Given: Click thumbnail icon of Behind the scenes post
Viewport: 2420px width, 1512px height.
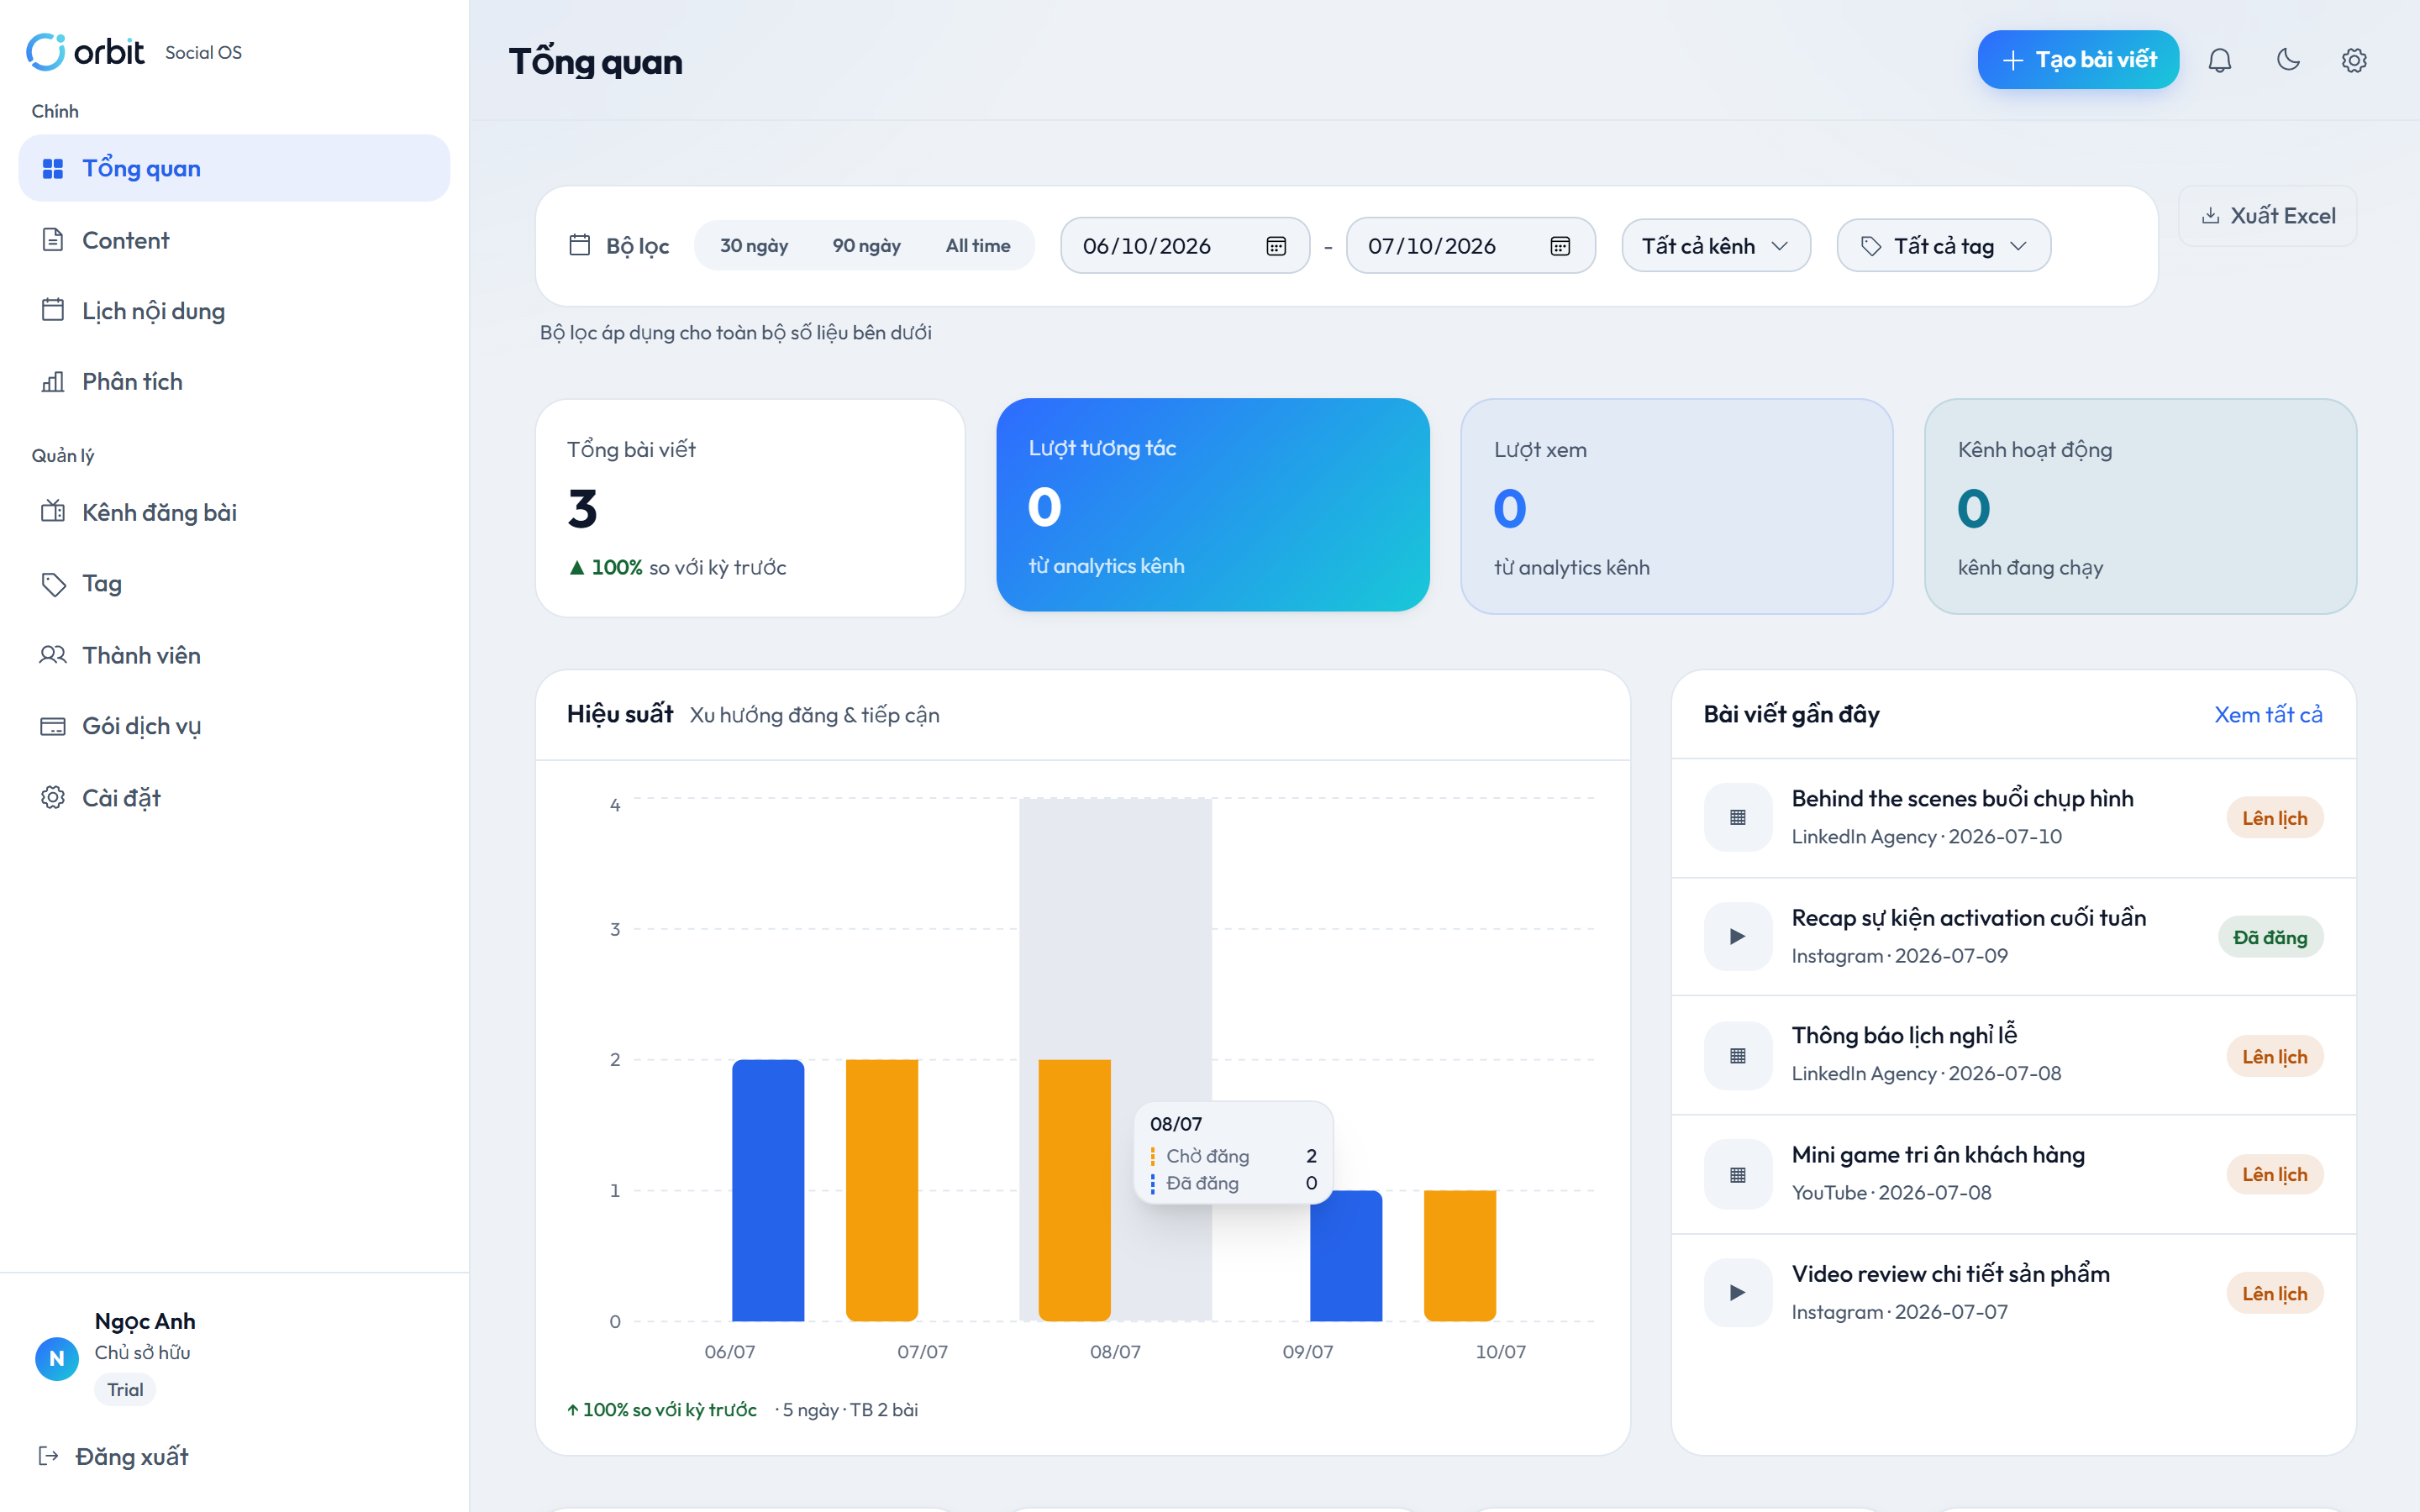Looking at the screenshot, I should [1738, 817].
